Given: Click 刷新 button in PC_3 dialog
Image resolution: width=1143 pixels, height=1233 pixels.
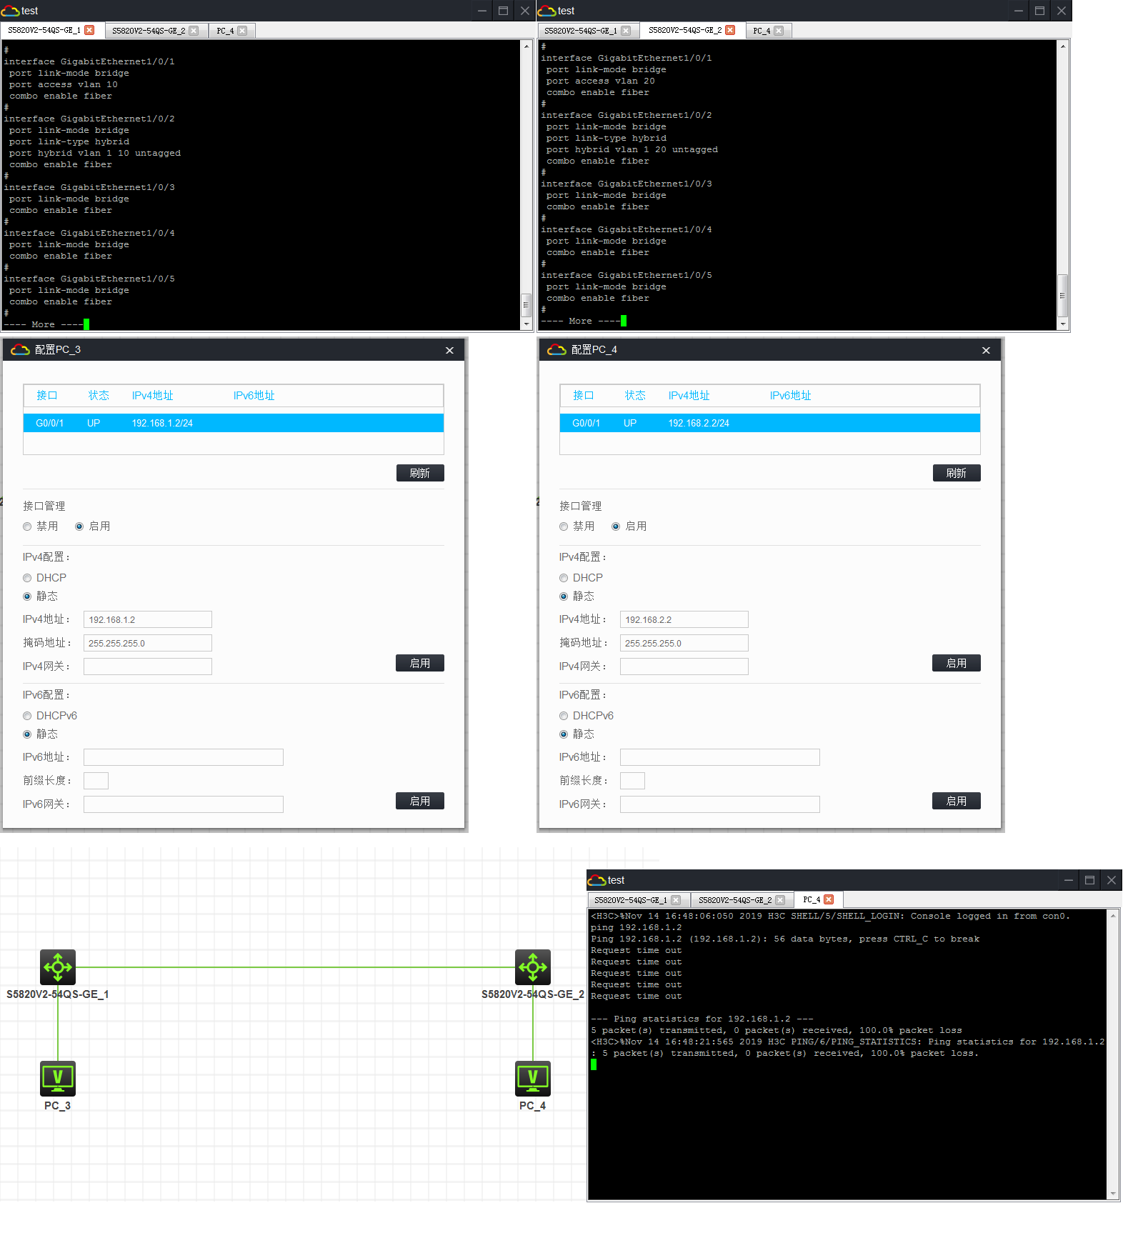Looking at the screenshot, I should (420, 473).
